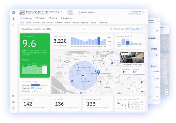Select the Revenue sub-tab
Screen dimensions: 176x123
(x=67, y=22)
